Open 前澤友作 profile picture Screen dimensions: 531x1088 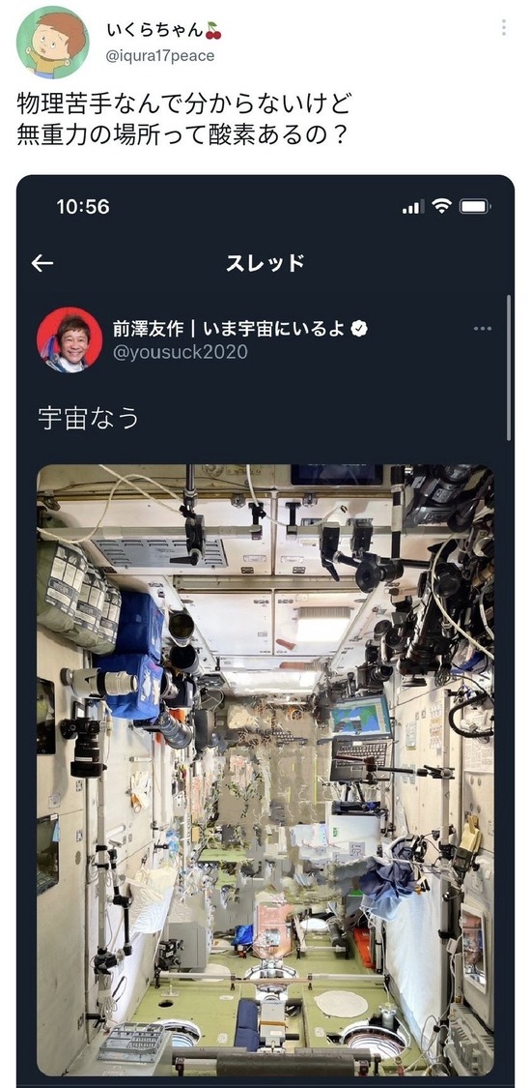(x=70, y=339)
